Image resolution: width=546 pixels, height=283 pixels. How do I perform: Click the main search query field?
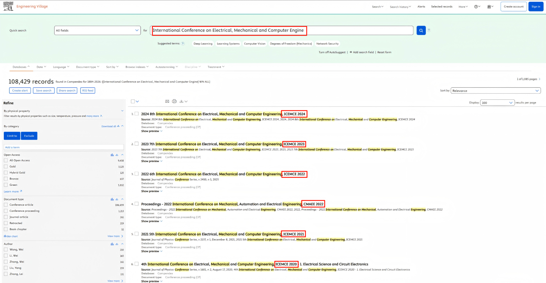pos(282,30)
